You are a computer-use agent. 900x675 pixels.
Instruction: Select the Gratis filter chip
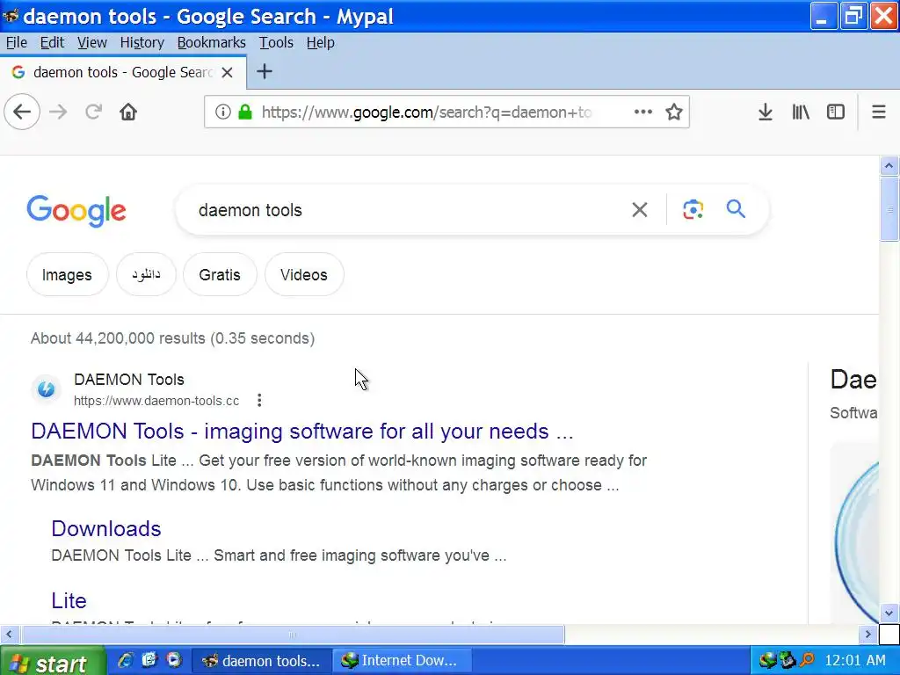(x=220, y=274)
